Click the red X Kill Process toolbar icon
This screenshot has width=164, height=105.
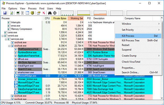44,13
